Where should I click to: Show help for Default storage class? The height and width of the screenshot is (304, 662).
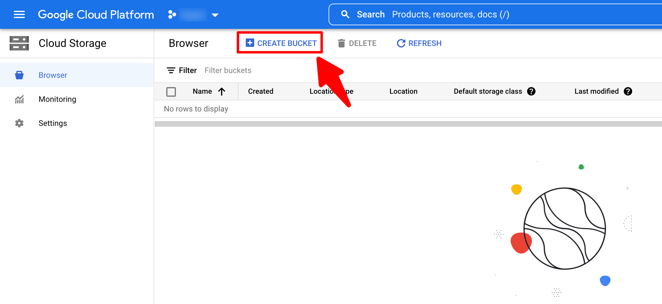pos(531,91)
